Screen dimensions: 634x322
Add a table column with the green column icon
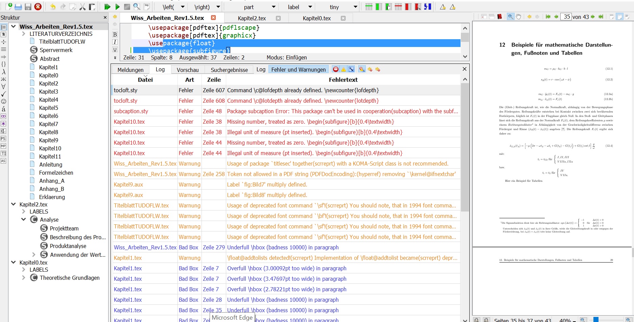(379, 7)
